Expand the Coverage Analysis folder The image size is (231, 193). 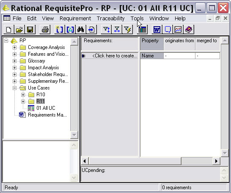pyautogui.click(x=14, y=47)
